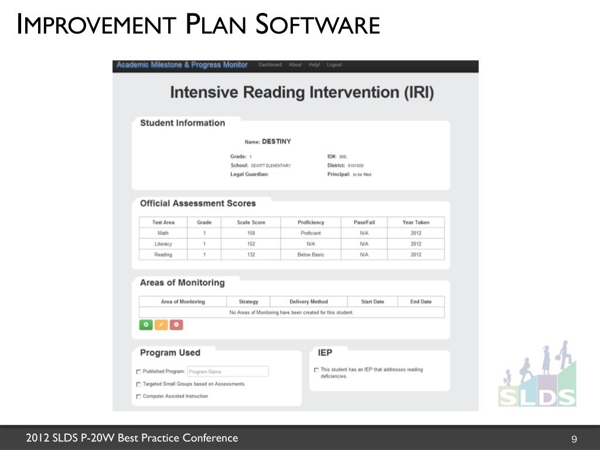Open the Dashboard menu item
This screenshot has width=600, height=450.
[x=270, y=64]
